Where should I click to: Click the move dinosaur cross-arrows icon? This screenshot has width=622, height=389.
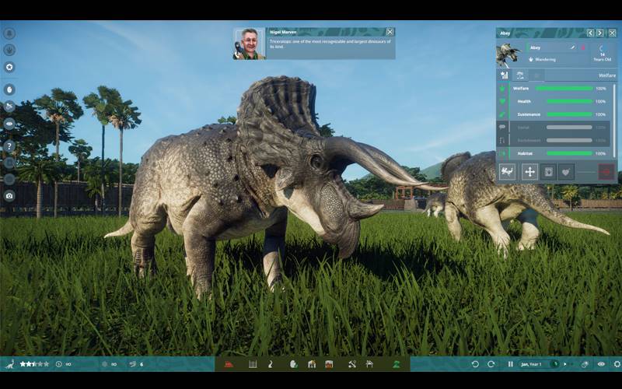tap(529, 172)
